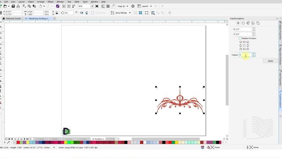Adjust the Copies stepper
Viewport: 282px width, 158px height.
click(254, 55)
